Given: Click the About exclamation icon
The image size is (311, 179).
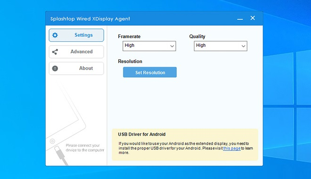Looking at the screenshot, I should coord(55,69).
